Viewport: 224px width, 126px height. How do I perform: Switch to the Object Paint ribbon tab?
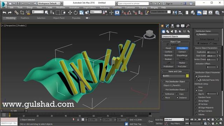click(59, 18)
